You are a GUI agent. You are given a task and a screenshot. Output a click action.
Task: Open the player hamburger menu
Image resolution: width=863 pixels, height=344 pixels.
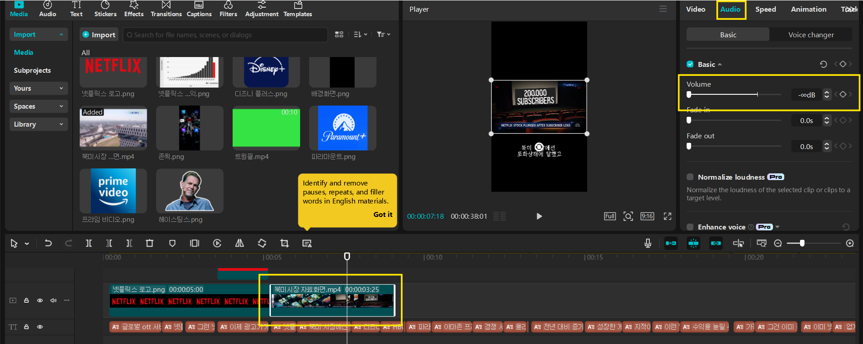click(x=663, y=9)
